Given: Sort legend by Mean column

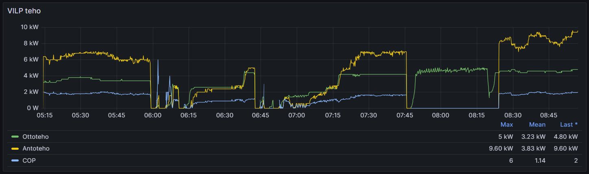Looking at the screenshot, I should click(x=537, y=125).
